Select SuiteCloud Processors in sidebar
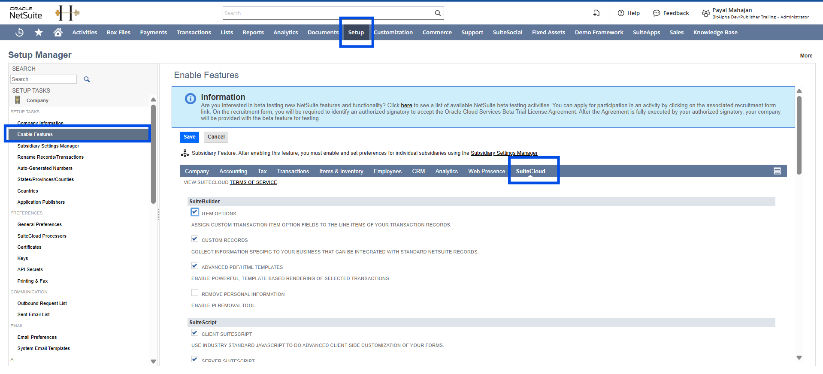This screenshot has width=823, height=374. coord(42,236)
